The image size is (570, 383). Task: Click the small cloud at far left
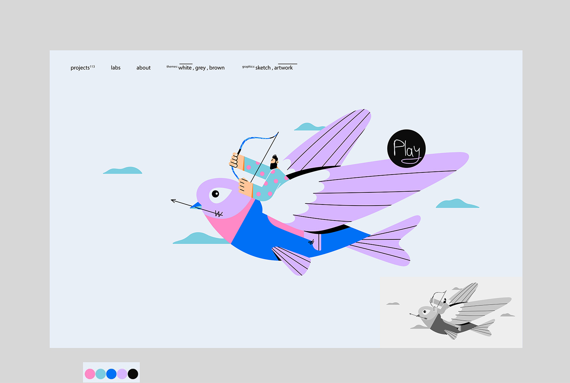click(x=123, y=171)
